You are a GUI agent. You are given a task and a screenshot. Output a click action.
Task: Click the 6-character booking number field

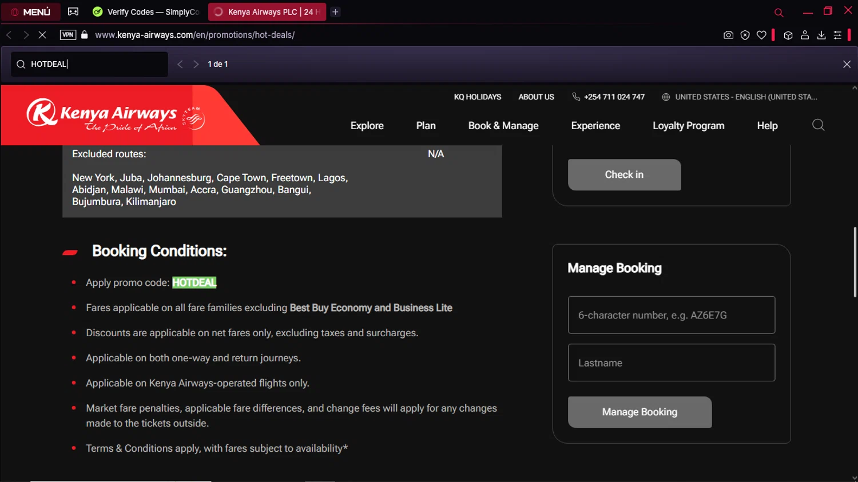click(x=672, y=315)
